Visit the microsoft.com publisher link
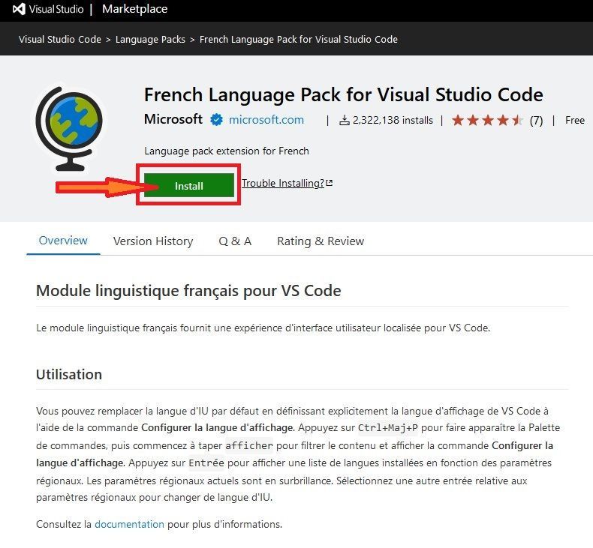 click(266, 120)
